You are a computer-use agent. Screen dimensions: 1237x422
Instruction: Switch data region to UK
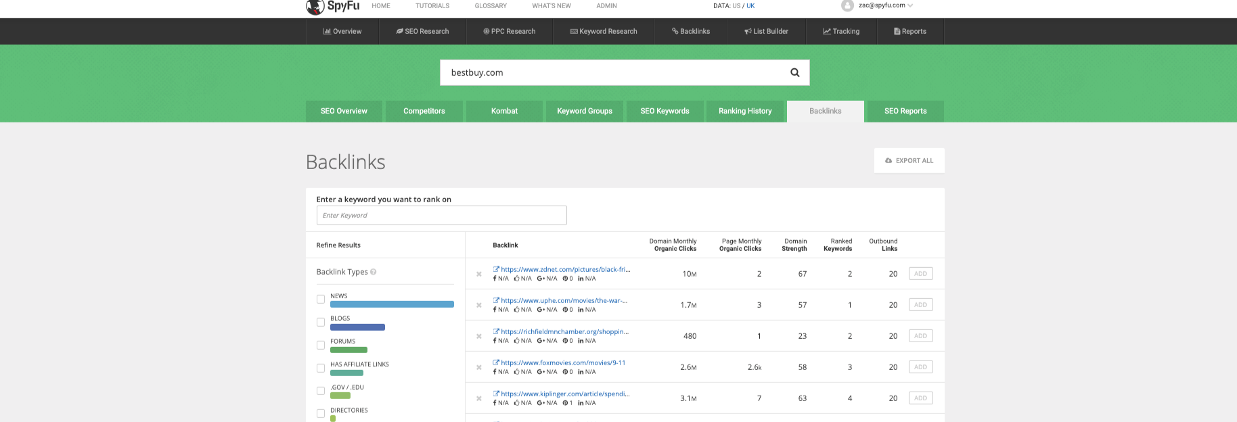coord(750,5)
